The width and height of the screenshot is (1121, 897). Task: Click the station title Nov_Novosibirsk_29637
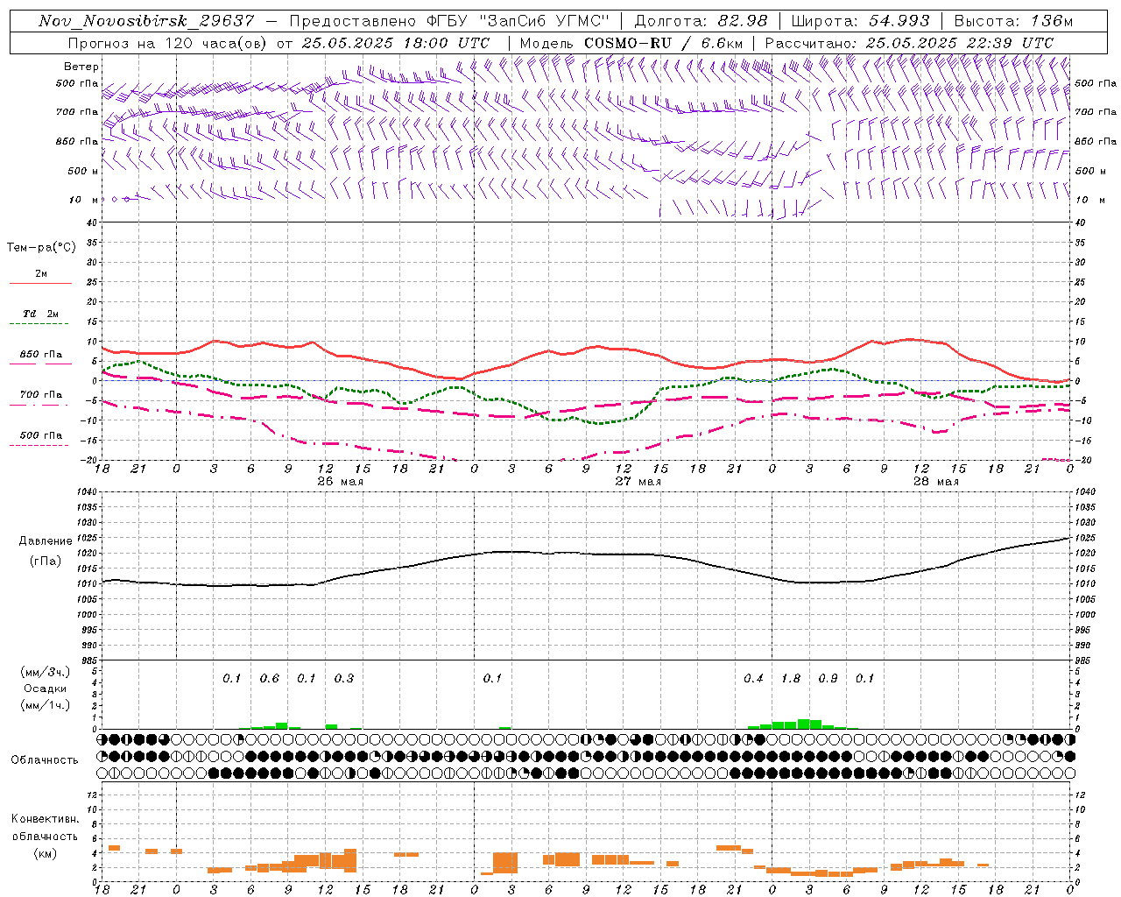146,21
